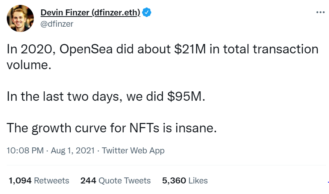Image resolution: width=329 pixels, height=194 pixels.
Task: Click 'total transaction' in the tweet text
Action: coord(271,49)
